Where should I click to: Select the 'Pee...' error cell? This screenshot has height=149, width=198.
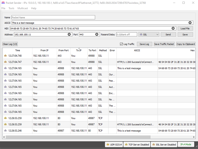click(112, 81)
